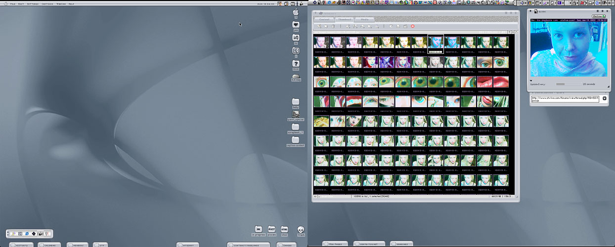615x247 pixels.
Task: Select the blue-tinted selected thumbnail in top row
Action: 436,42
